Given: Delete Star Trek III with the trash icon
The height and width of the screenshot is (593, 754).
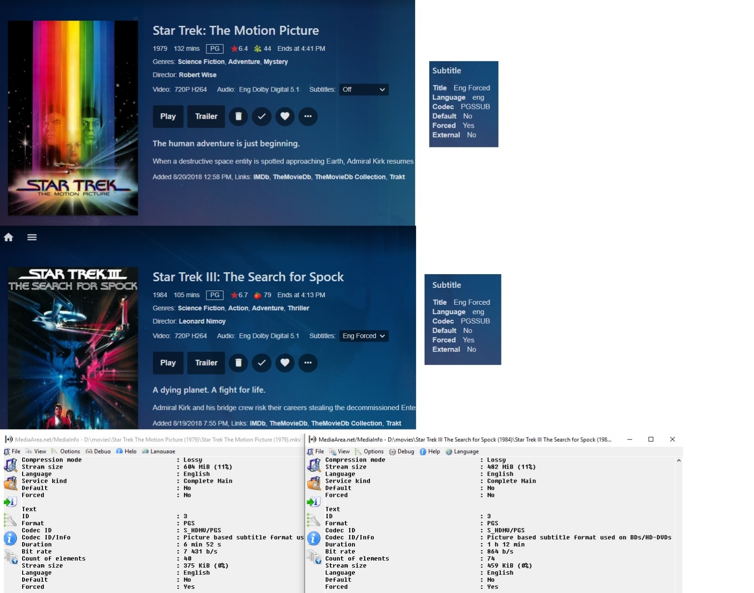Looking at the screenshot, I should coord(238,363).
